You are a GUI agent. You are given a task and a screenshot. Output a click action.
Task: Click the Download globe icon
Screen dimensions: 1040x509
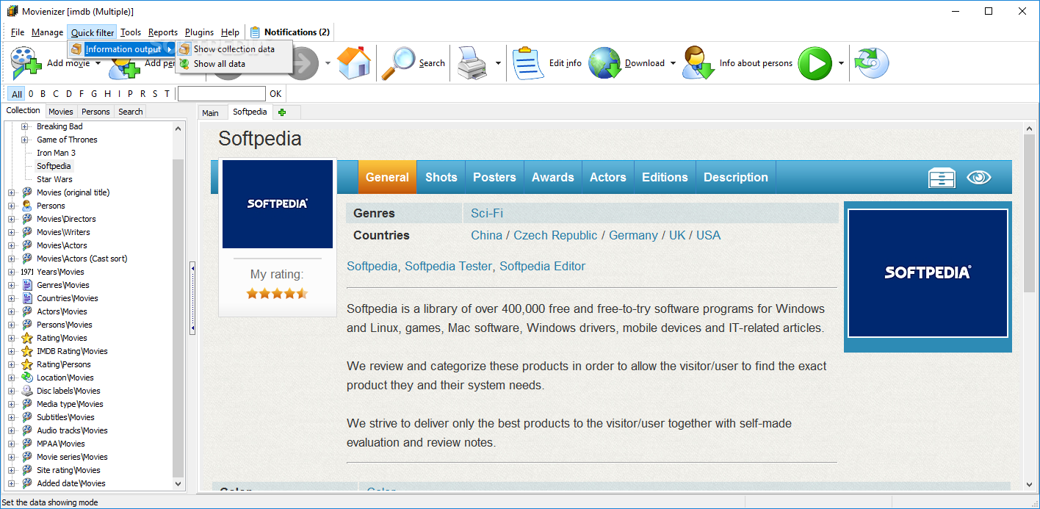click(x=604, y=63)
